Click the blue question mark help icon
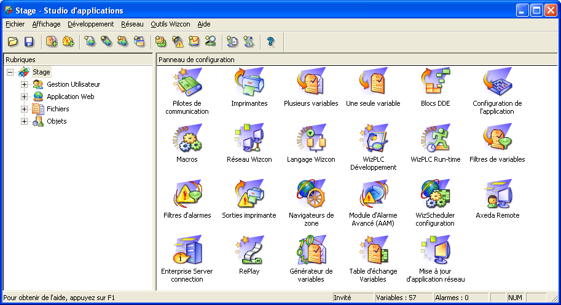 pyautogui.click(x=270, y=42)
